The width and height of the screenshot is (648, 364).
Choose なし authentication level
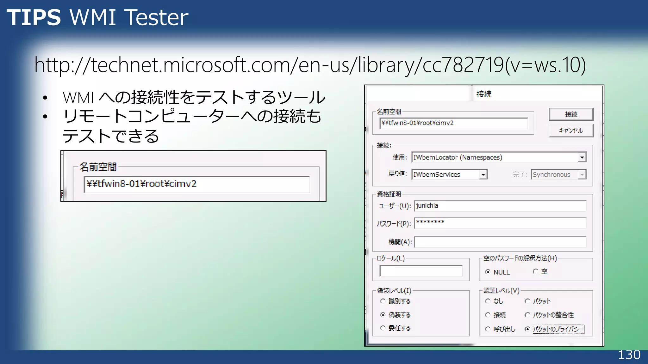click(x=488, y=301)
